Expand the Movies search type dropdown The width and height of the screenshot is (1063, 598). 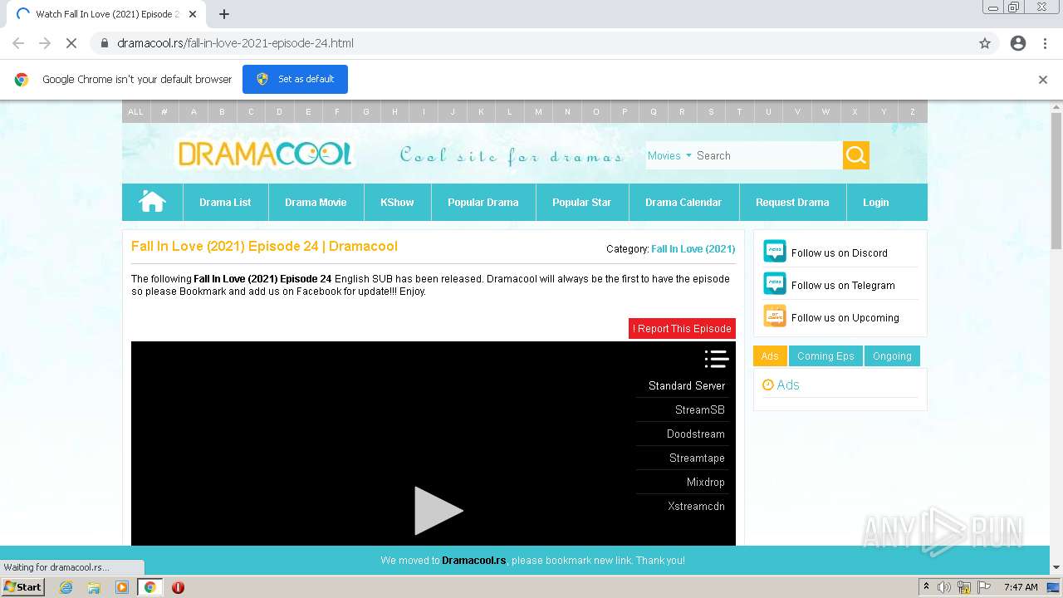tap(669, 155)
